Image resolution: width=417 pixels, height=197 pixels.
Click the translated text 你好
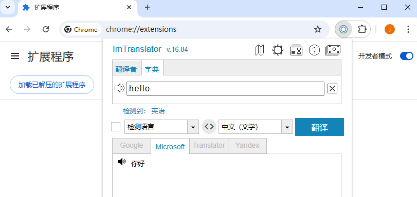click(x=138, y=164)
